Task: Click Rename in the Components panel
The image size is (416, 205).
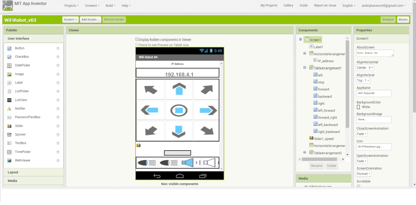Action: point(317,166)
